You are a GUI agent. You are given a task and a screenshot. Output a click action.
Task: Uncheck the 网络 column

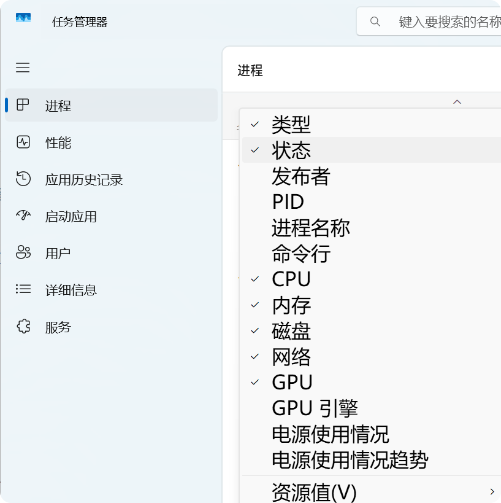pyautogui.click(x=372, y=356)
